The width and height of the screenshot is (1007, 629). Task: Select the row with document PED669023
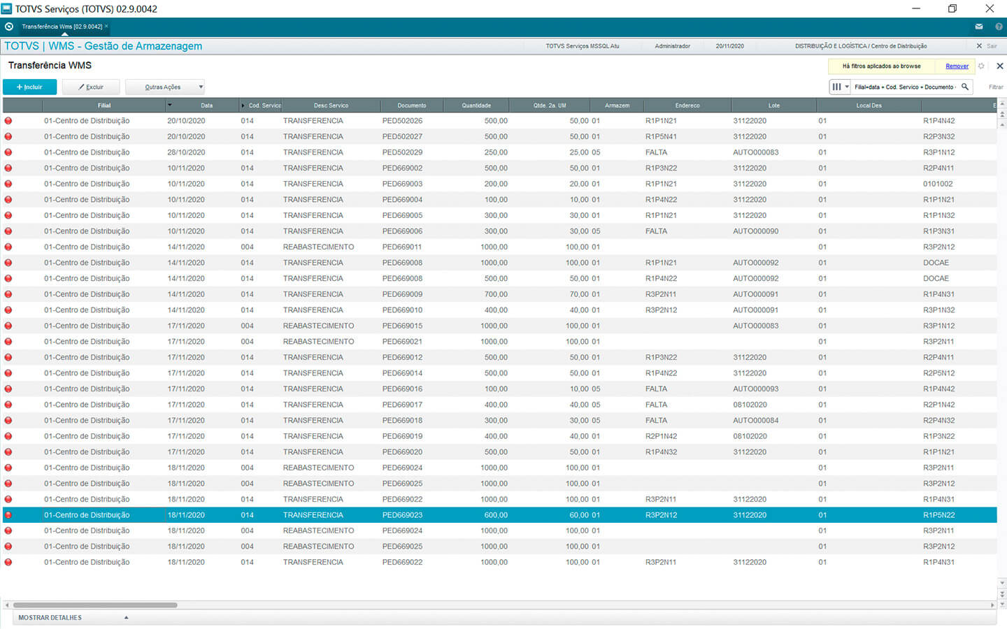click(x=402, y=515)
